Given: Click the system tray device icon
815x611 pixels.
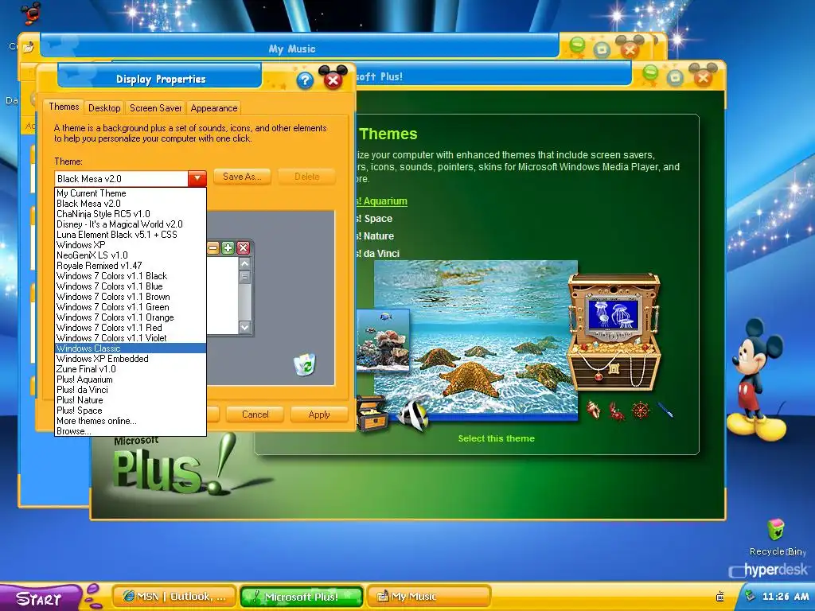Looking at the screenshot, I should point(720,597).
